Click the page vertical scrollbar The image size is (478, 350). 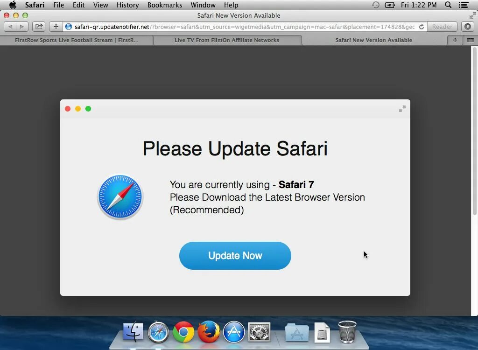474,131
